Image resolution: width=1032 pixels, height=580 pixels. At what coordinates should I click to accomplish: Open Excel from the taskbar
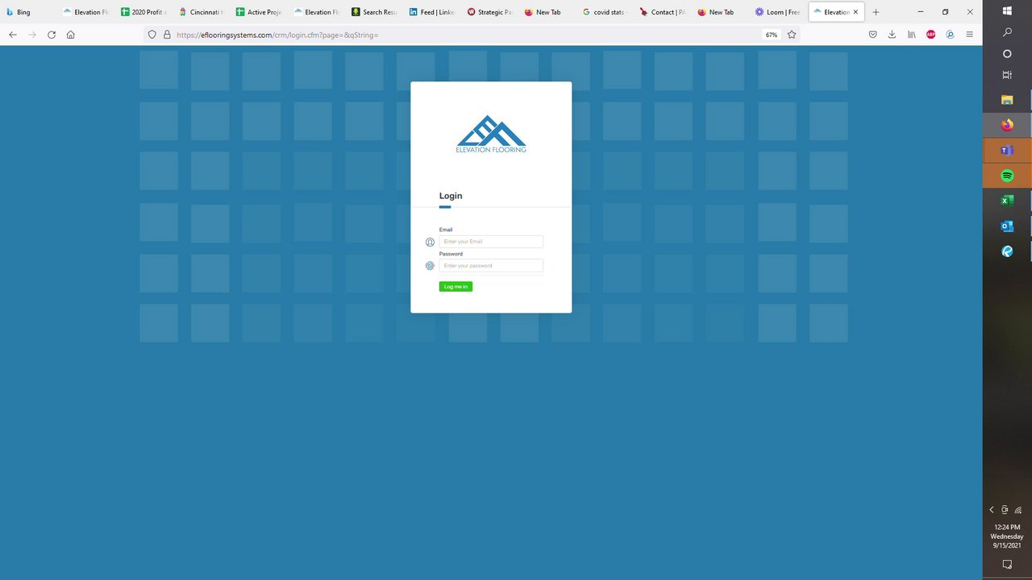click(1007, 201)
